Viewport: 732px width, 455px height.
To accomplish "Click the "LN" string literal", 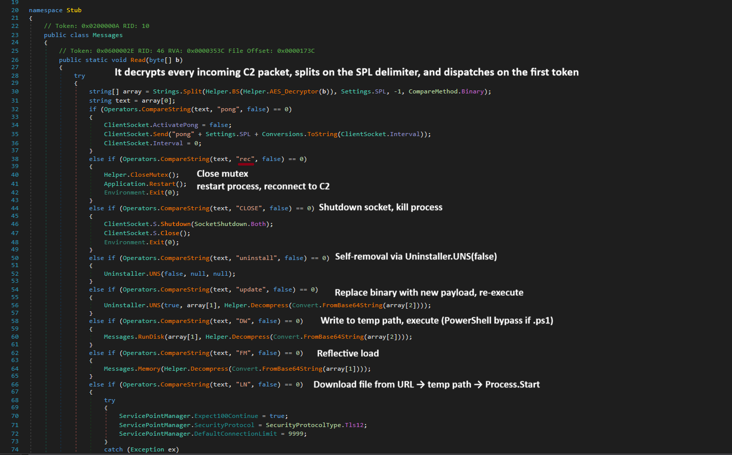I will 243,384.
